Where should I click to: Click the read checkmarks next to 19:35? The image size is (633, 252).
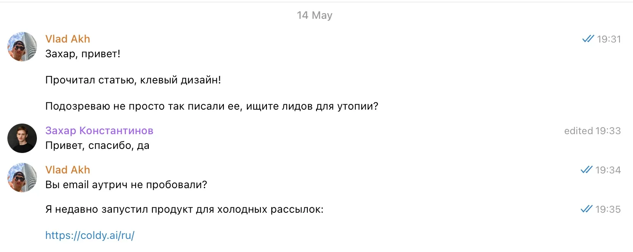coord(587,209)
